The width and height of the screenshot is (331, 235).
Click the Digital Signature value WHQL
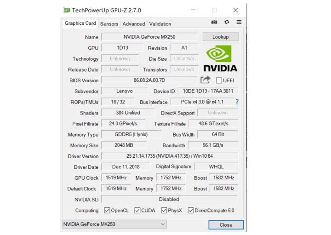pyautogui.click(x=217, y=167)
